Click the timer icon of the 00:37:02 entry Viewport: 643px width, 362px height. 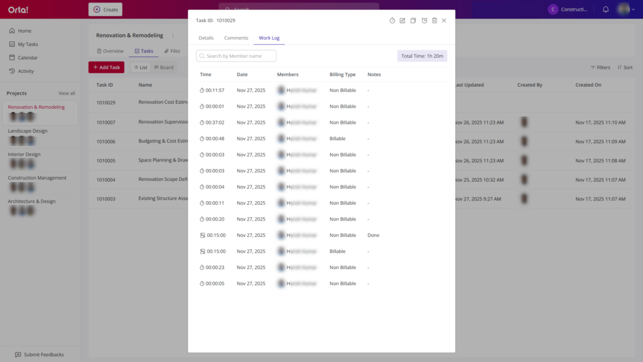202,123
